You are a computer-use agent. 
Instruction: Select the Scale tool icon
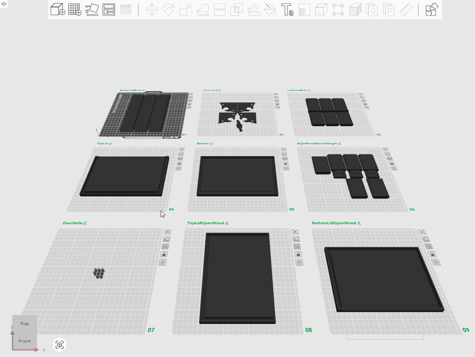point(186,10)
